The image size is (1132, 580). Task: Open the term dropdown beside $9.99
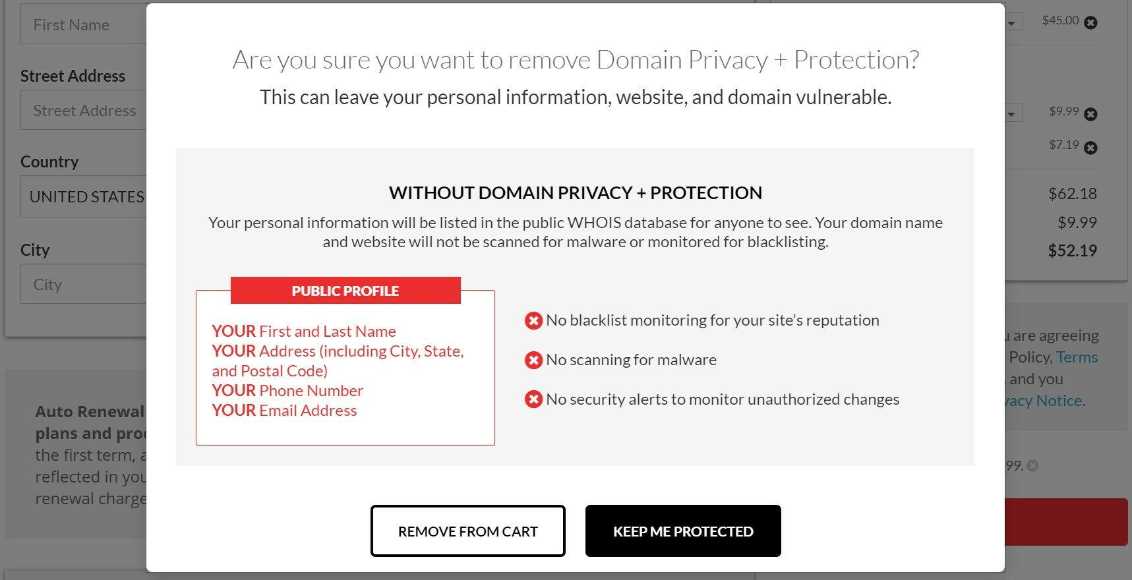tap(1013, 114)
